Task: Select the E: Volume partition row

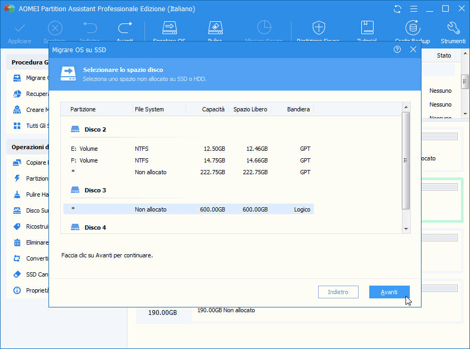Action: coord(188,149)
